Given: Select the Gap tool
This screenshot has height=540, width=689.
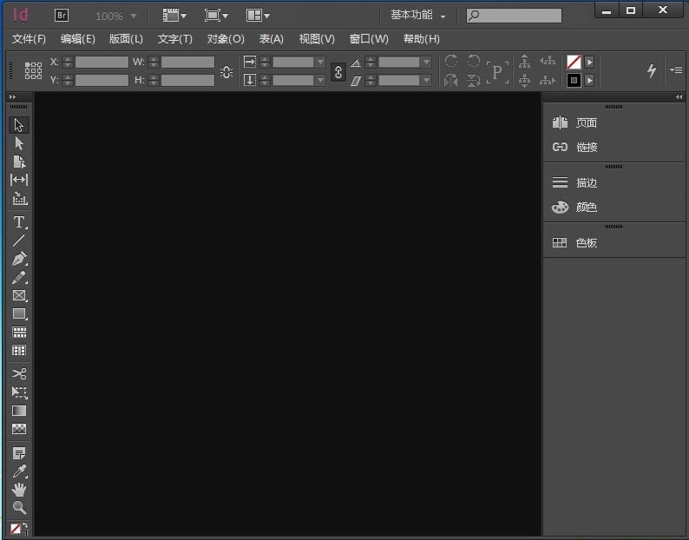Looking at the screenshot, I should 19,180.
